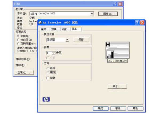Click the printer icon in the properties title bar

[x=40, y=23]
